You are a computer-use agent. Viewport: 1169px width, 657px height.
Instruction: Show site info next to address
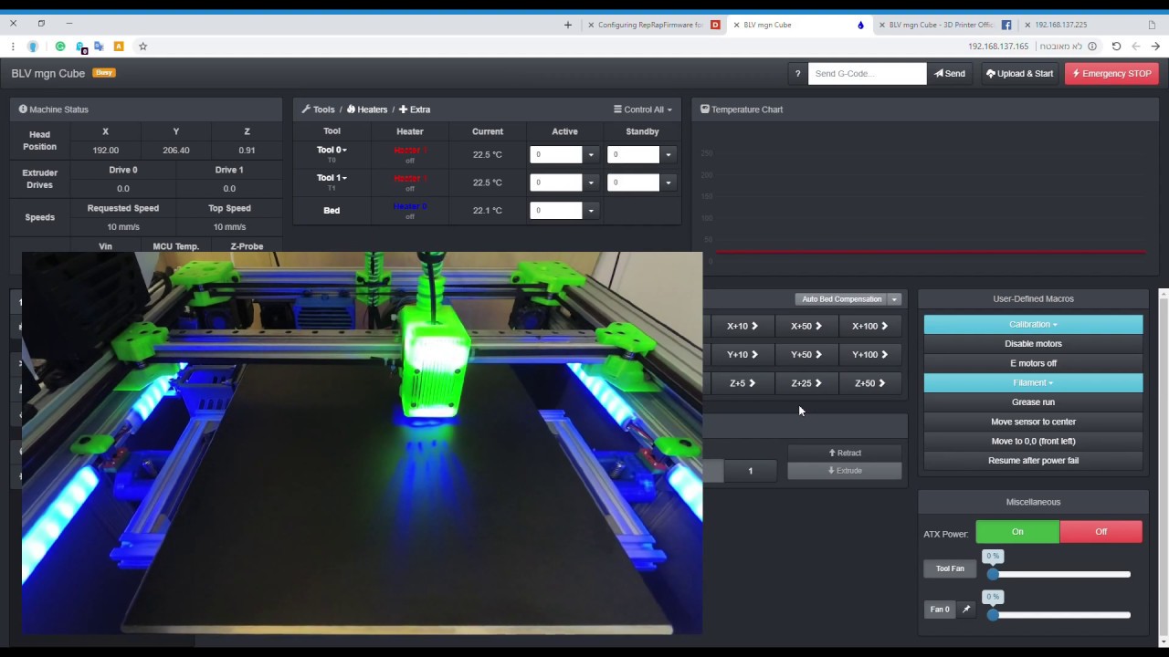tap(1092, 46)
